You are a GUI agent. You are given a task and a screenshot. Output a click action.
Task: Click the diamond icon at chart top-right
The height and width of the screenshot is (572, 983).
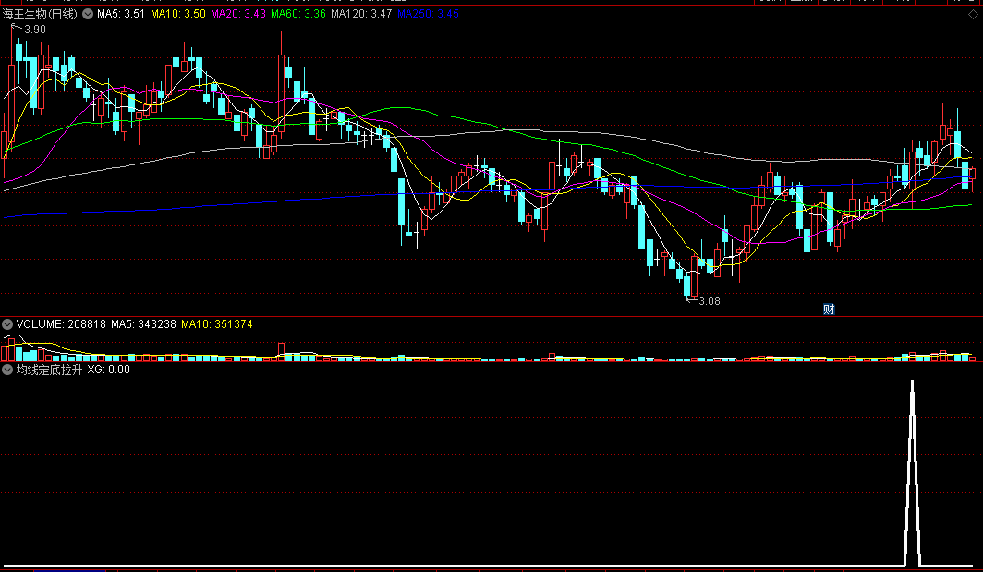(x=973, y=15)
